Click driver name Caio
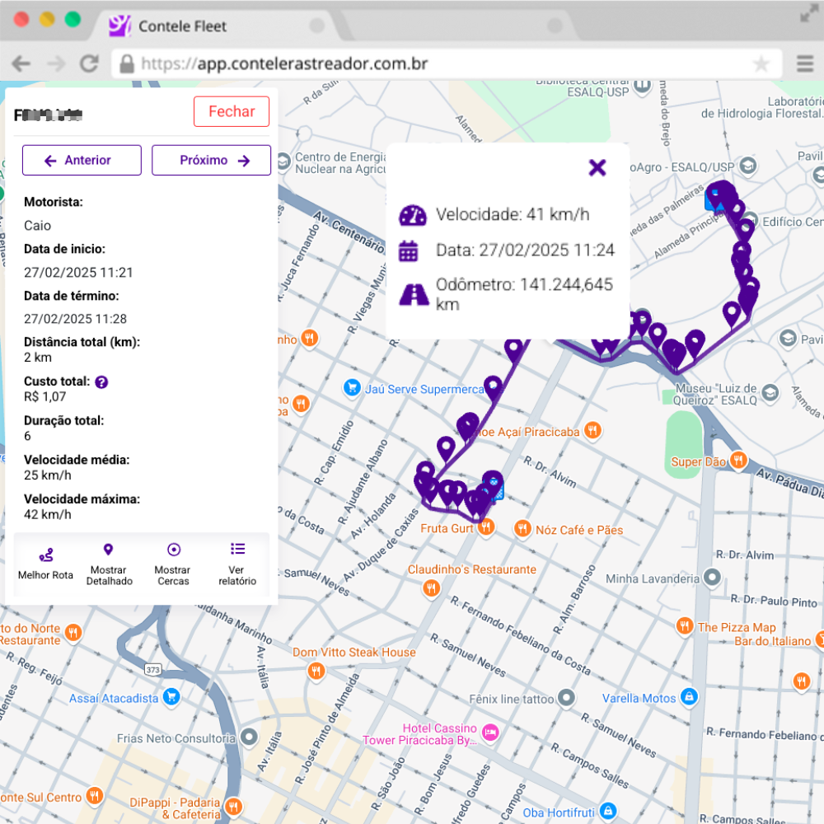Image resolution: width=824 pixels, height=824 pixels. click(x=37, y=226)
